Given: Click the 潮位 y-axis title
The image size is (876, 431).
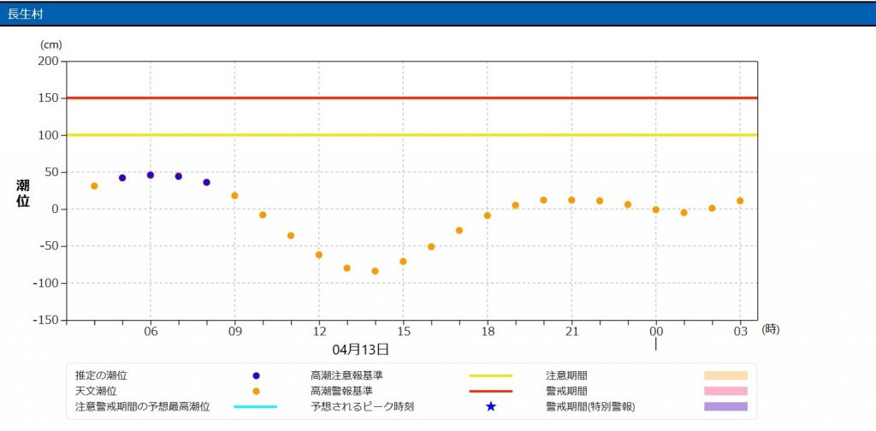Looking at the screenshot, I should tap(23, 194).
